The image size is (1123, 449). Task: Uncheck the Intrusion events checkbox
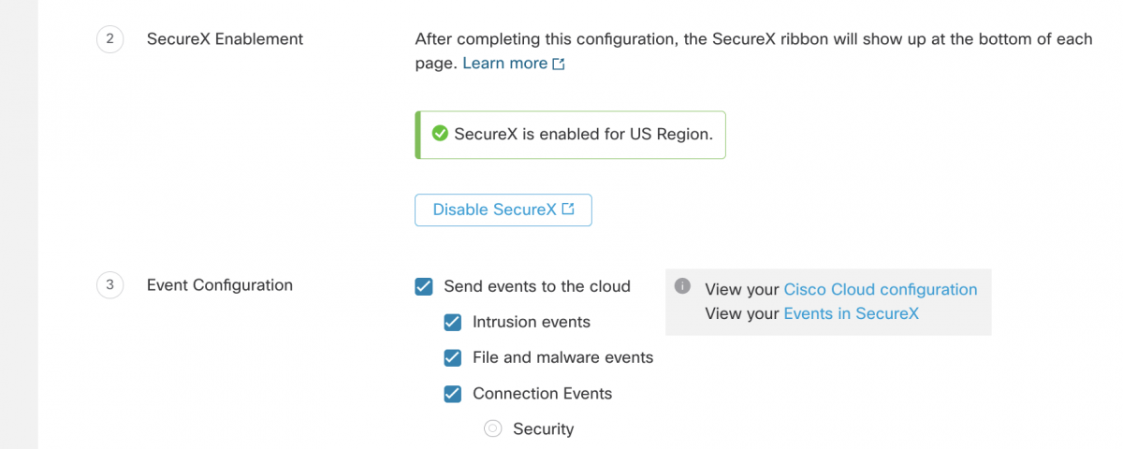tap(453, 322)
